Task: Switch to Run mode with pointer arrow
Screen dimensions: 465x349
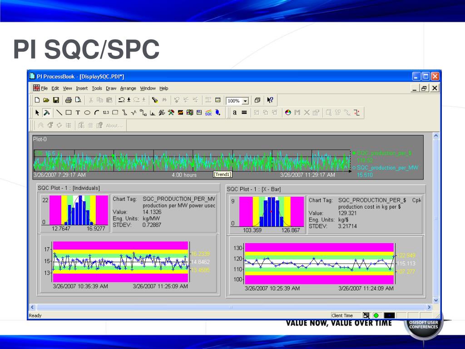Action: click(37, 113)
